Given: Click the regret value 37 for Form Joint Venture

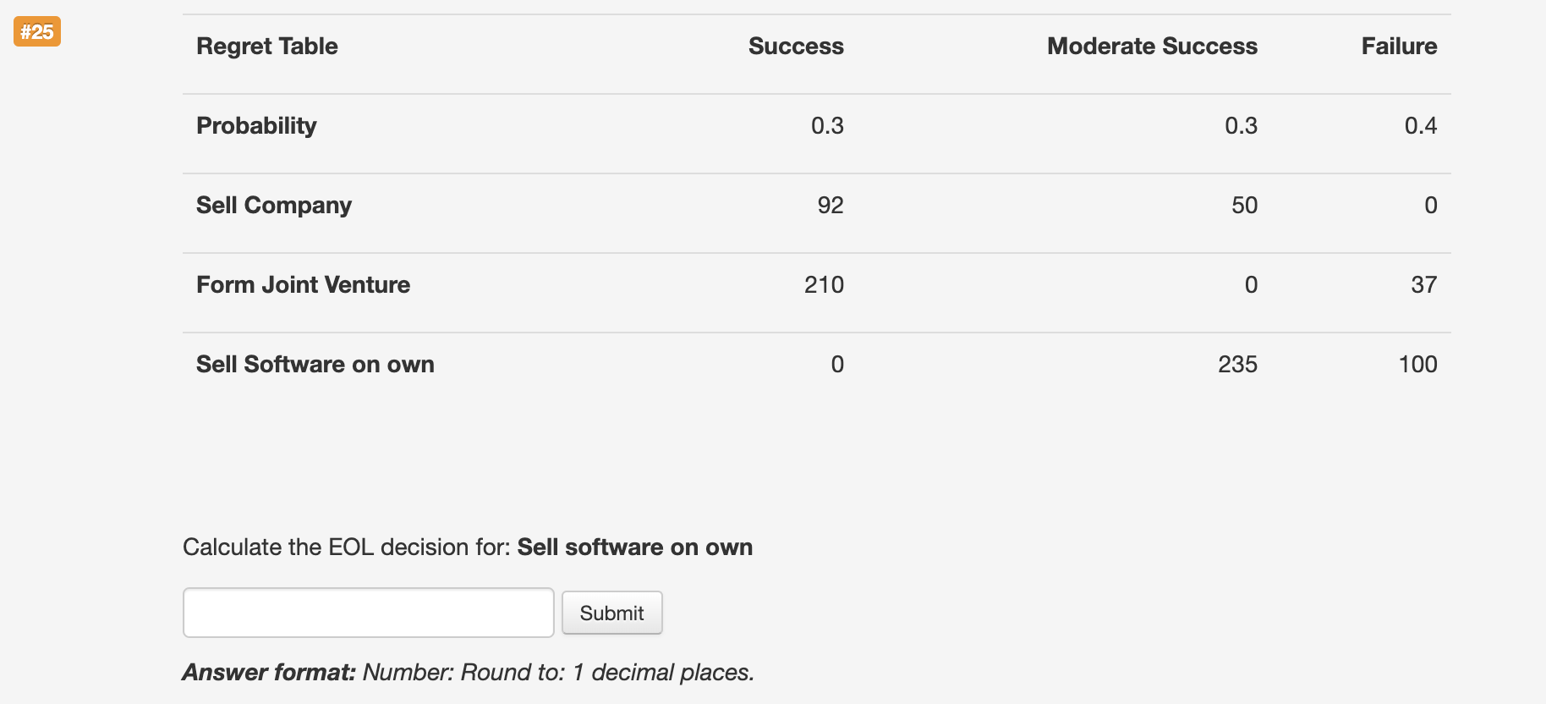Looking at the screenshot, I should [x=1424, y=284].
